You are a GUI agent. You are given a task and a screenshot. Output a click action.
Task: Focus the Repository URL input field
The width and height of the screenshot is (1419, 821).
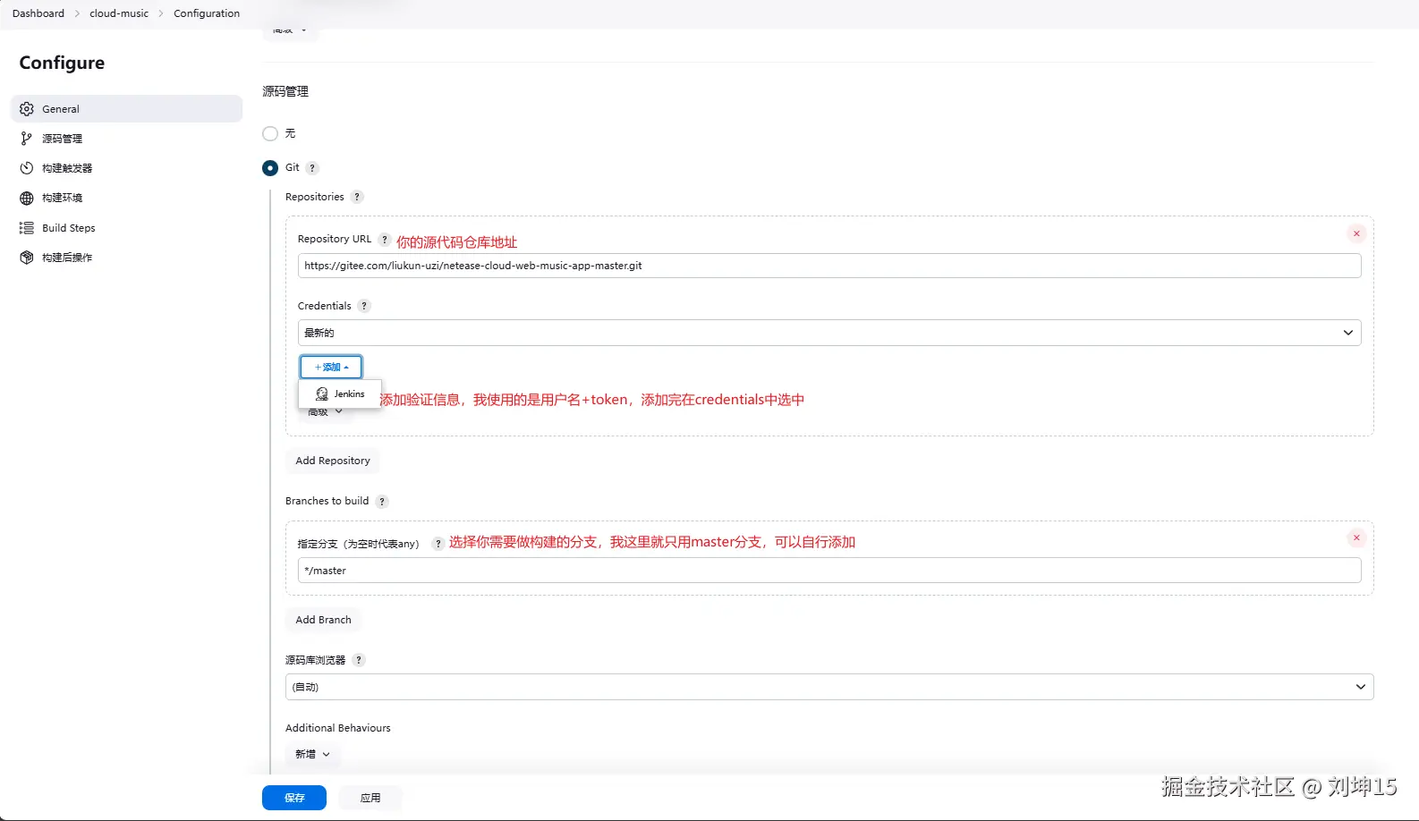click(x=829, y=266)
